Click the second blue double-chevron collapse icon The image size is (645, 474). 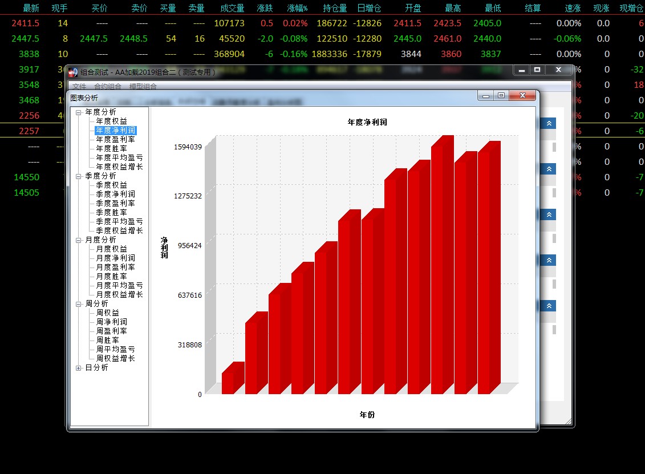click(549, 169)
